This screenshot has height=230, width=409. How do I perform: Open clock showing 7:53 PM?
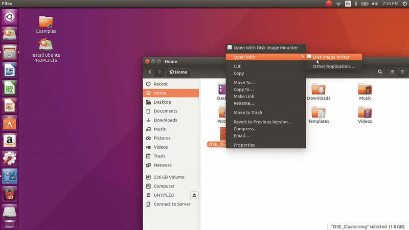[x=390, y=4]
